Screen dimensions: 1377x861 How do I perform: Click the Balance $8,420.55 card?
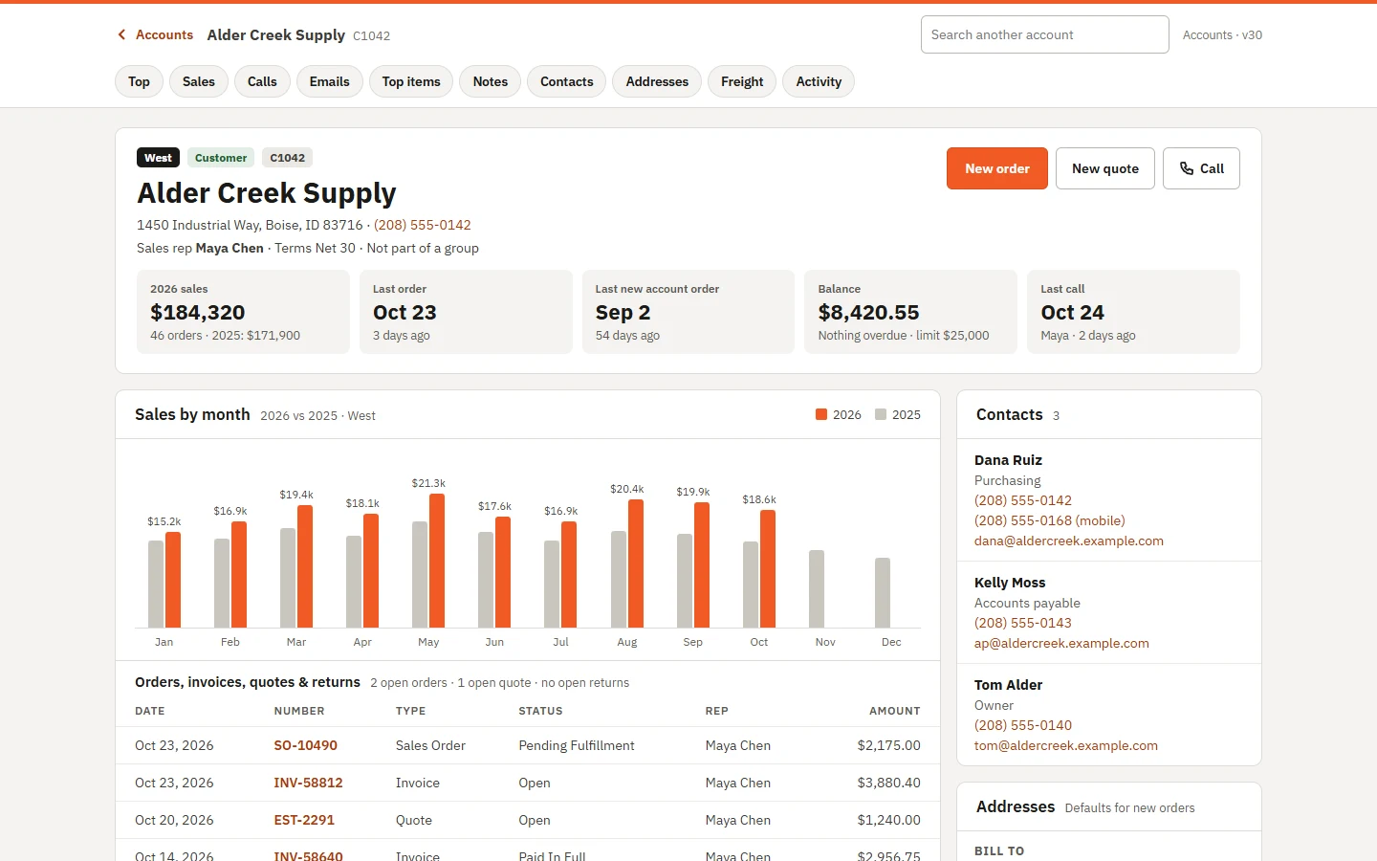pos(910,312)
